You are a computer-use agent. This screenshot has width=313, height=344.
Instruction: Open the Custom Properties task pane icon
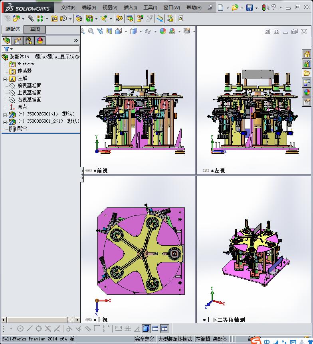pos(307,102)
